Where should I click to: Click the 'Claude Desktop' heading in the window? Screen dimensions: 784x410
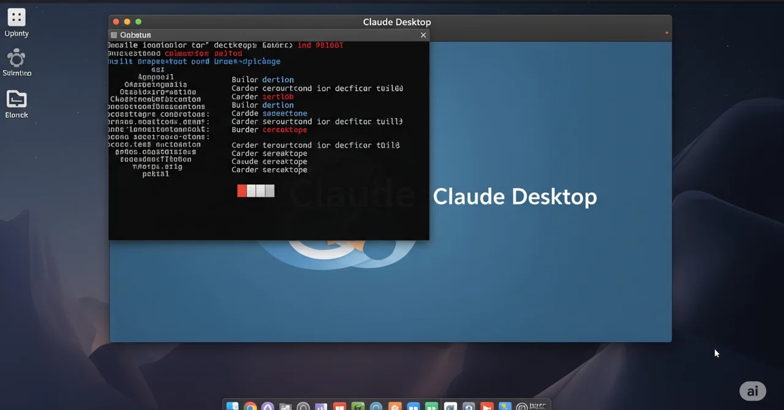(514, 196)
